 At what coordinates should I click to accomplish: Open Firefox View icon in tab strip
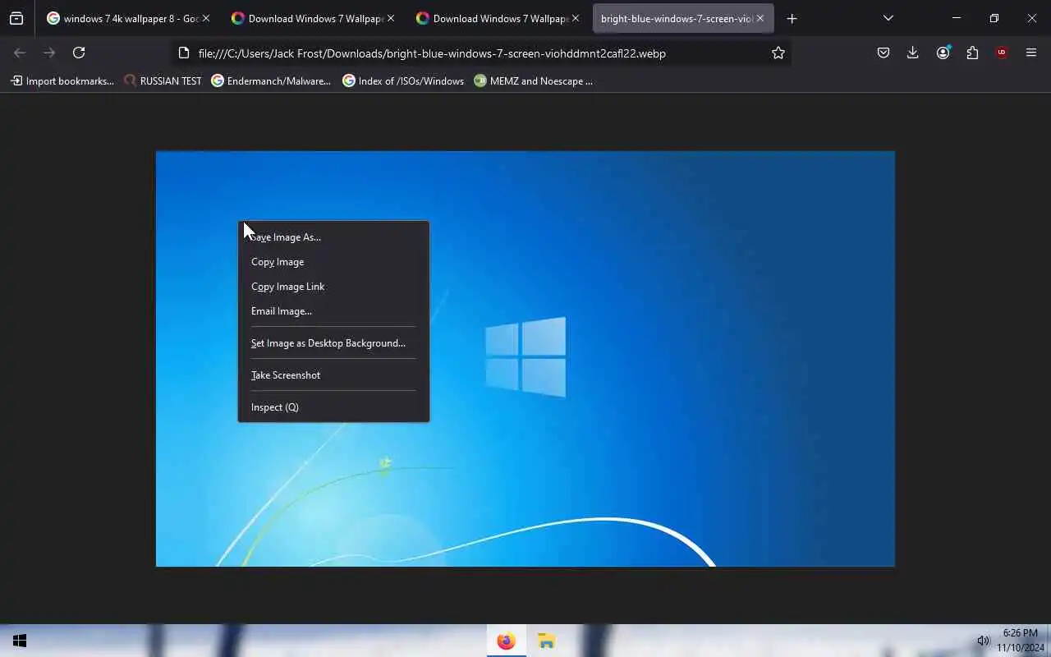(x=16, y=18)
